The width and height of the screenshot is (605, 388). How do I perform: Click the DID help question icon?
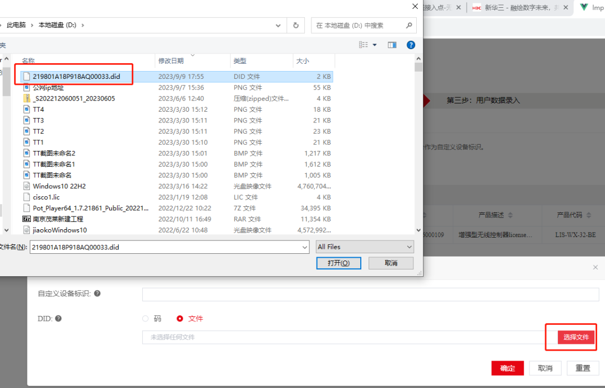[x=58, y=318]
